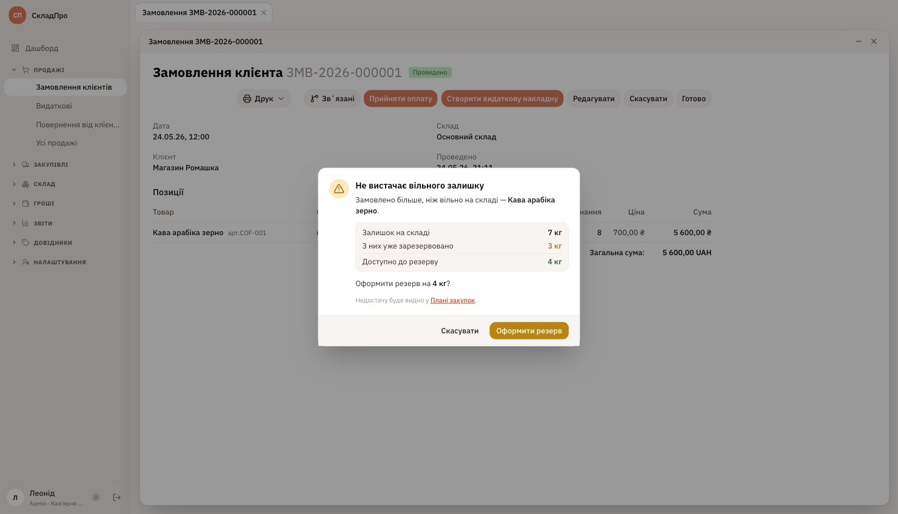Click Оформити резерв button
The height and width of the screenshot is (514, 898).
pos(529,331)
